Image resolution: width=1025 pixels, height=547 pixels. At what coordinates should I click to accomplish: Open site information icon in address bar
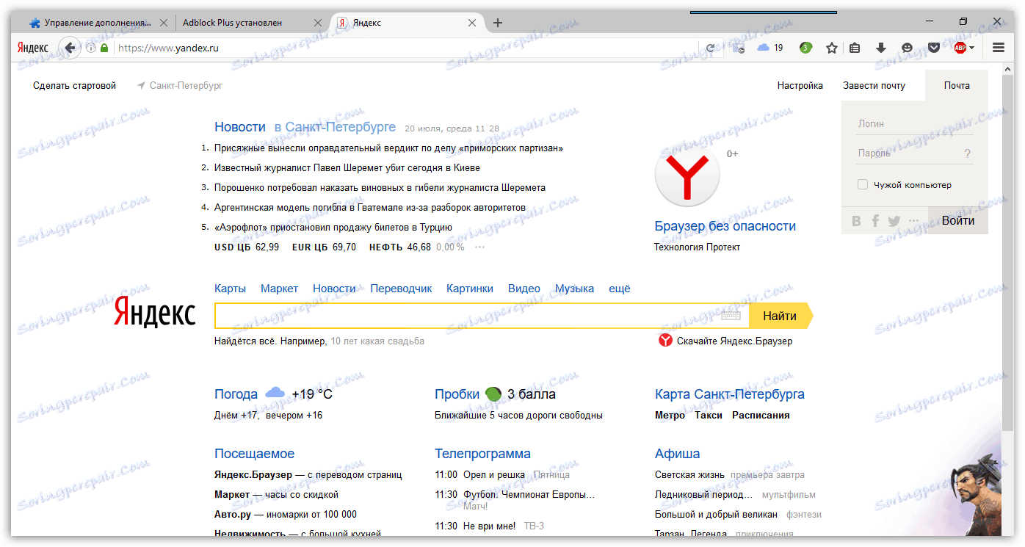tap(91, 48)
